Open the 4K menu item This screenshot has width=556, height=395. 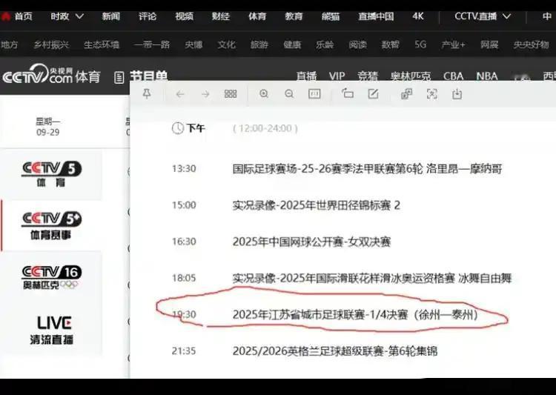pyautogui.click(x=418, y=16)
